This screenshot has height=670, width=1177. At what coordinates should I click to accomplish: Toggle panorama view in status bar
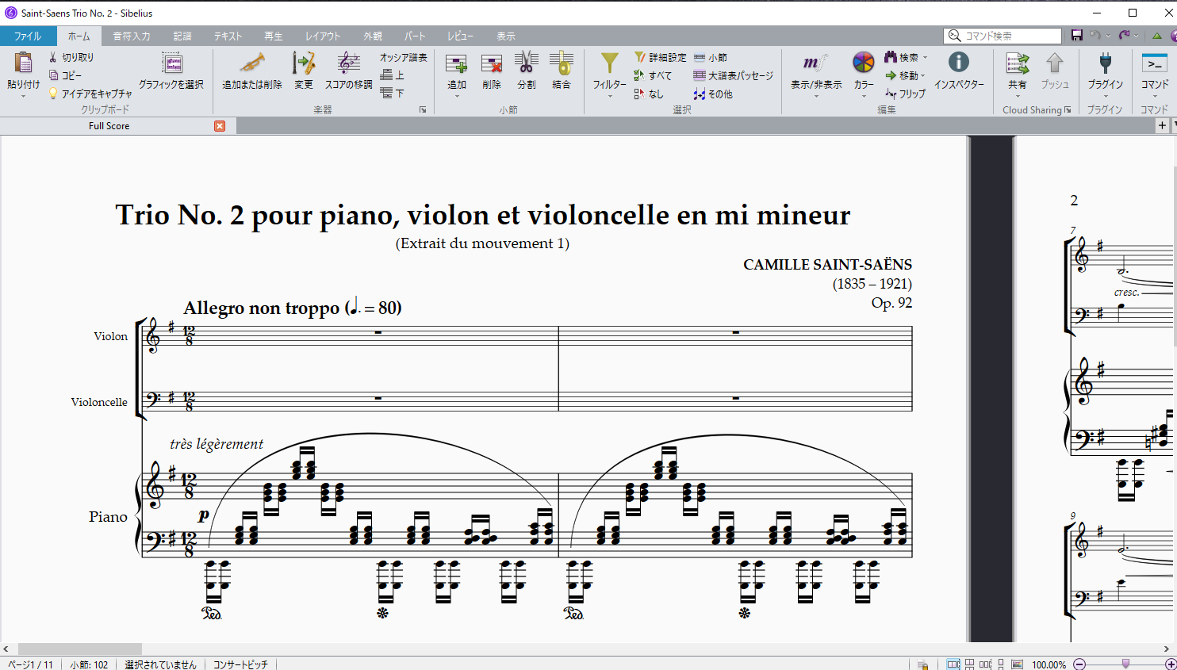1017,664
